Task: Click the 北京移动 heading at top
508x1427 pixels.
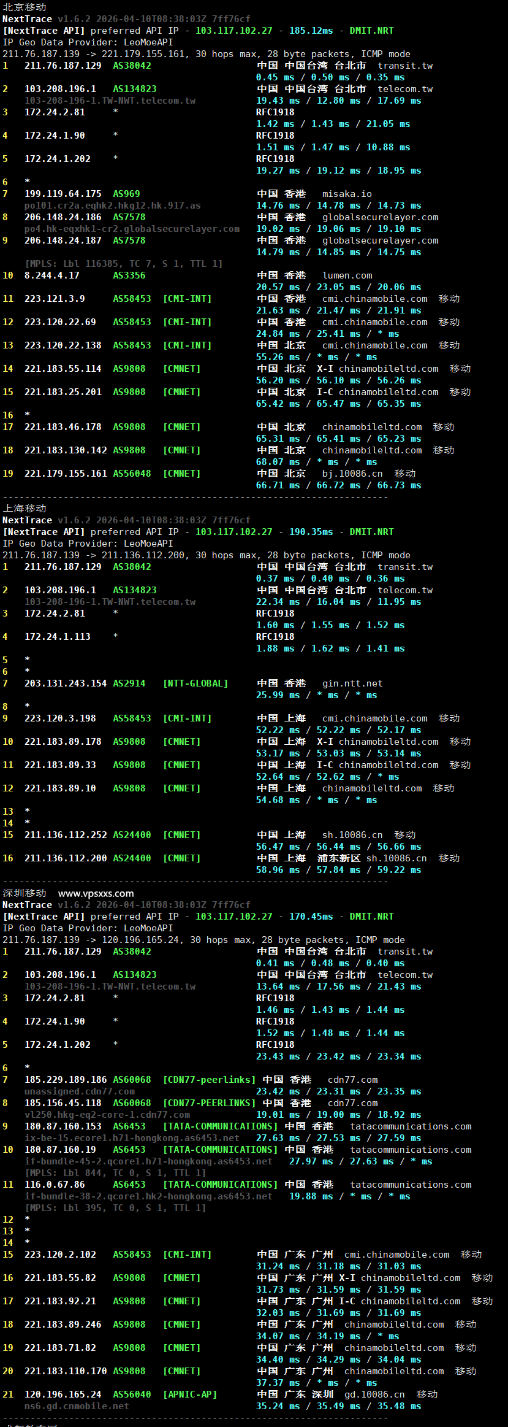Action: pos(25,7)
